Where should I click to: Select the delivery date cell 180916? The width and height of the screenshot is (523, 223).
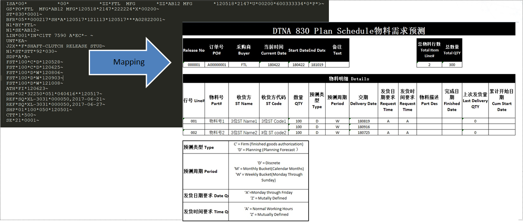pos(363,127)
